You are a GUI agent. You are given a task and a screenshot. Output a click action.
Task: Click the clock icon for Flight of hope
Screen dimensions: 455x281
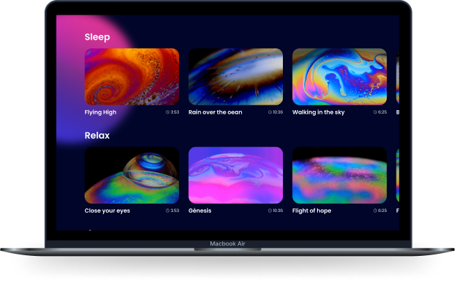(x=375, y=211)
